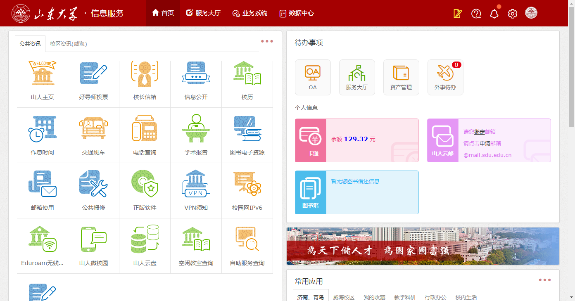Select the 威海校区 tab in 常用应用
This screenshot has height=301, width=575.
click(x=344, y=297)
